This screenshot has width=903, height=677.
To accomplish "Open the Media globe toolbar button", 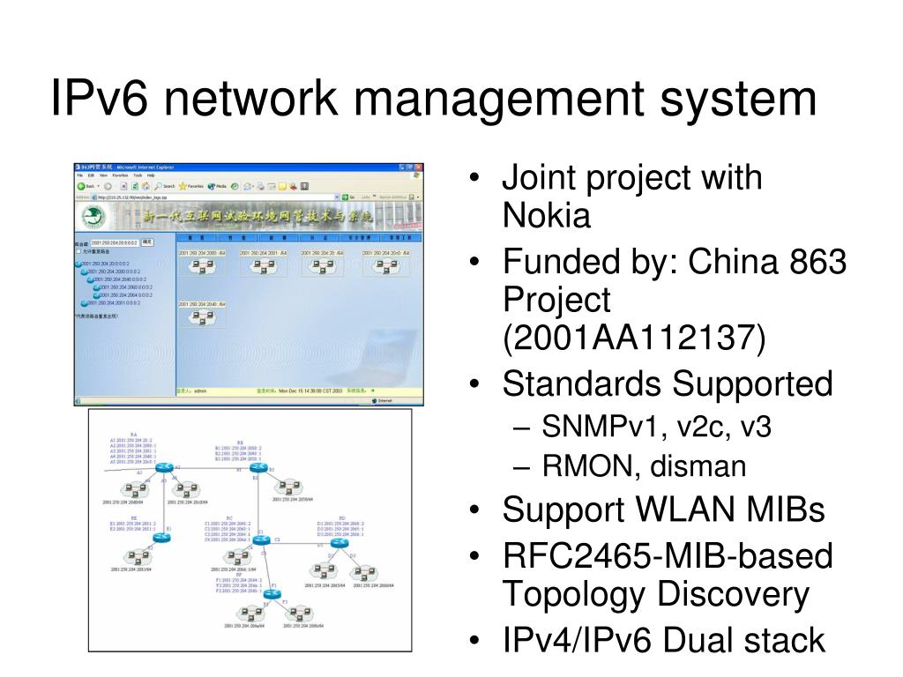I will [217, 186].
